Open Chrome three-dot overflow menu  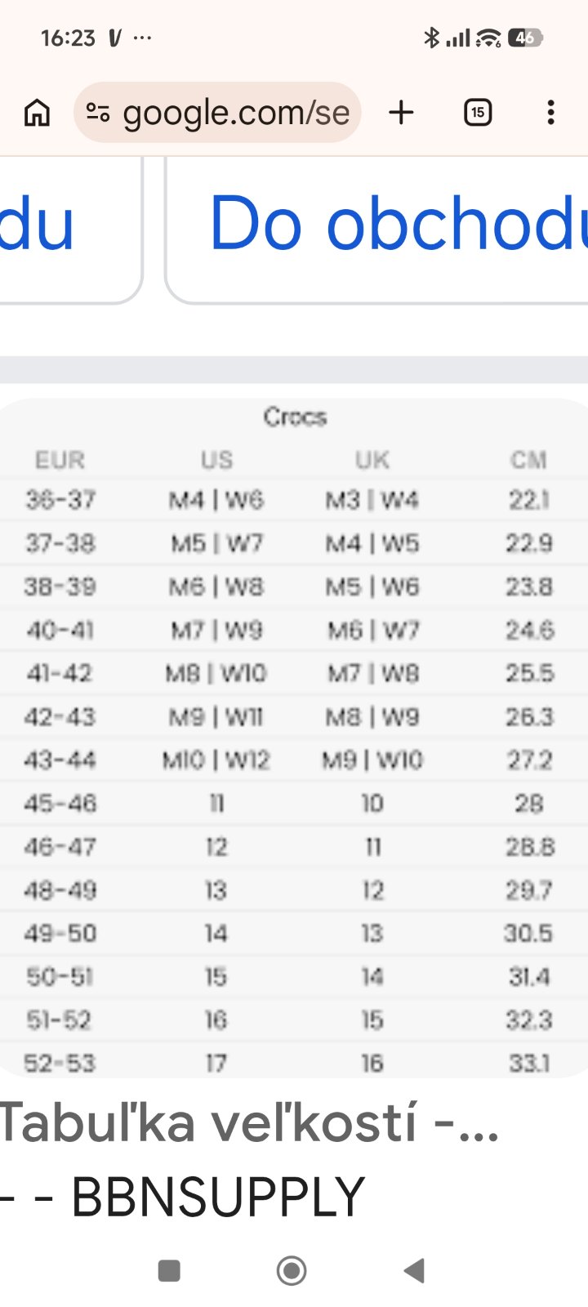pos(551,113)
